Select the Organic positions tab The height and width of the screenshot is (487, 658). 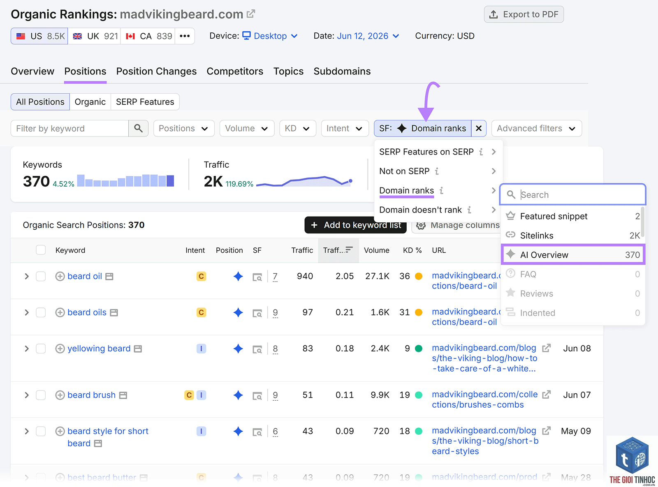(x=90, y=102)
